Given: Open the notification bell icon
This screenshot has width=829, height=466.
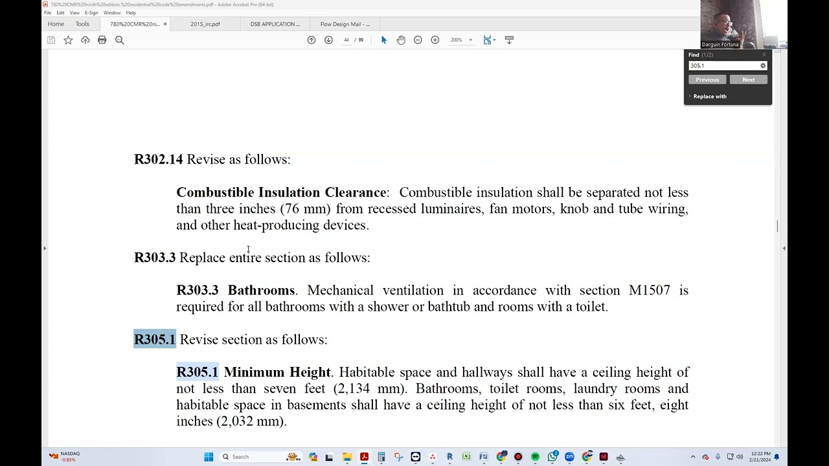Looking at the screenshot, I should pos(777,457).
